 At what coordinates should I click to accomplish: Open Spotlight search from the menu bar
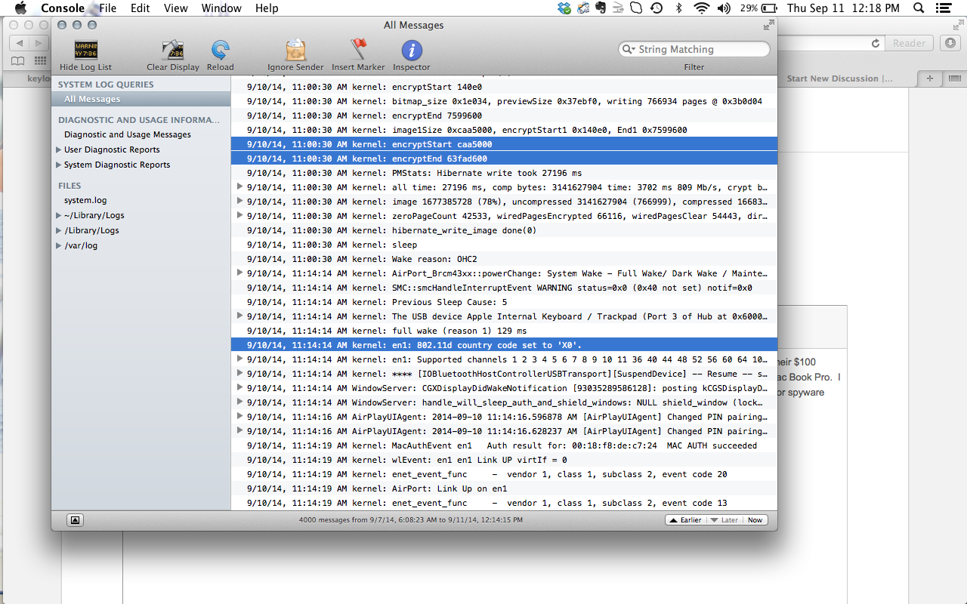(x=919, y=8)
